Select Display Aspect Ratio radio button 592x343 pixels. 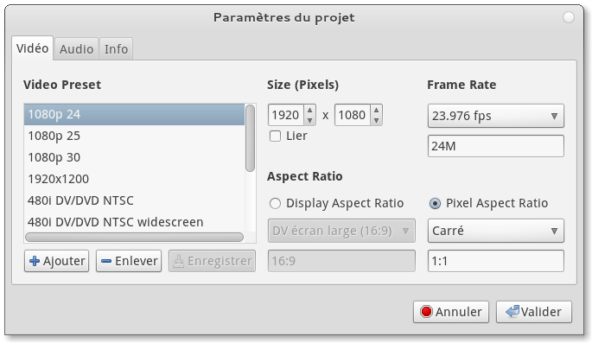(x=275, y=203)
